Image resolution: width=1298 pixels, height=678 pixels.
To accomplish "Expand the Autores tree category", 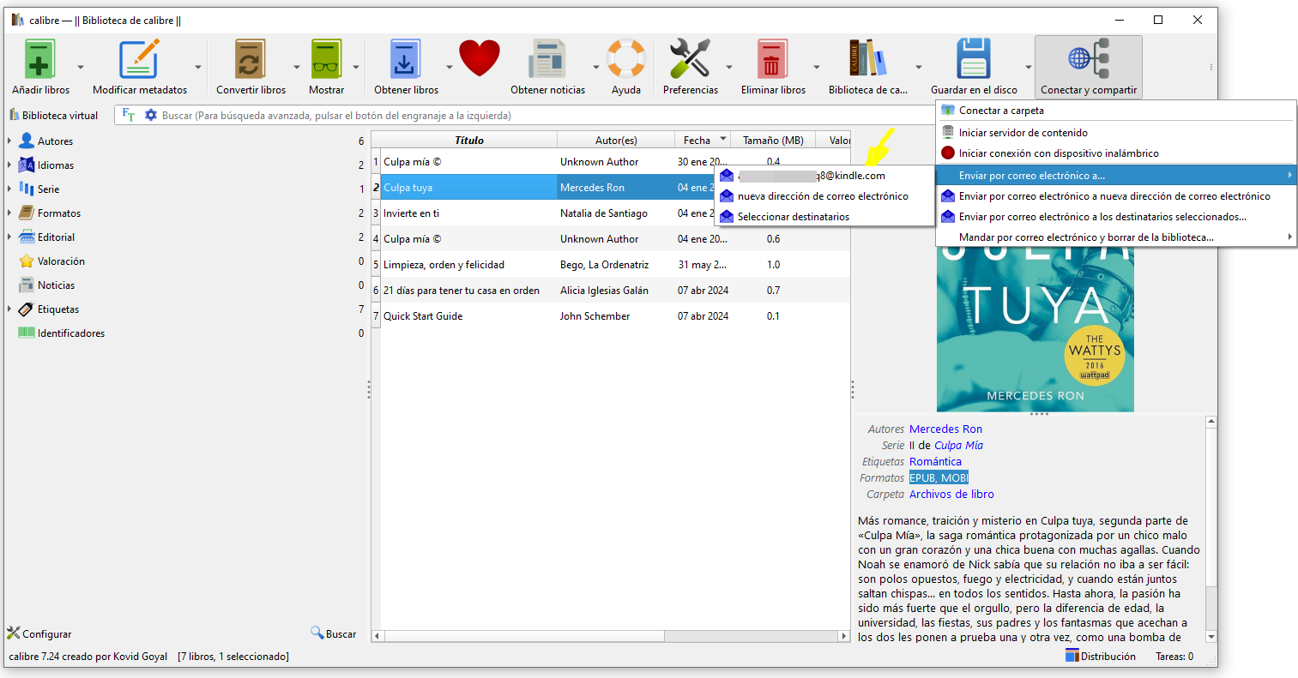I will 9,141.
